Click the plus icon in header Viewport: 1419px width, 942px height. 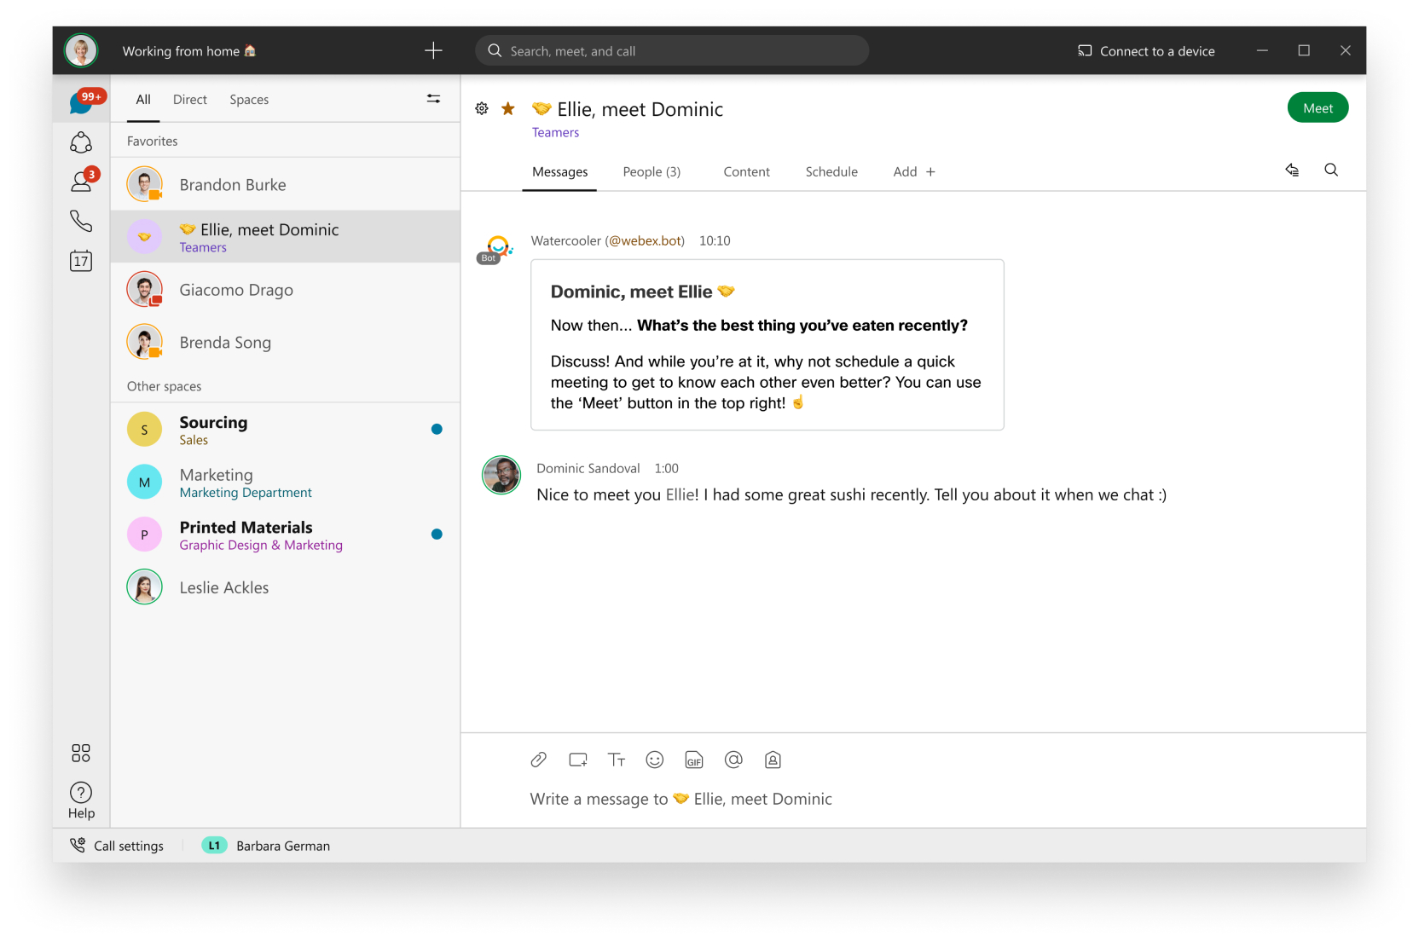click(433, 51)
